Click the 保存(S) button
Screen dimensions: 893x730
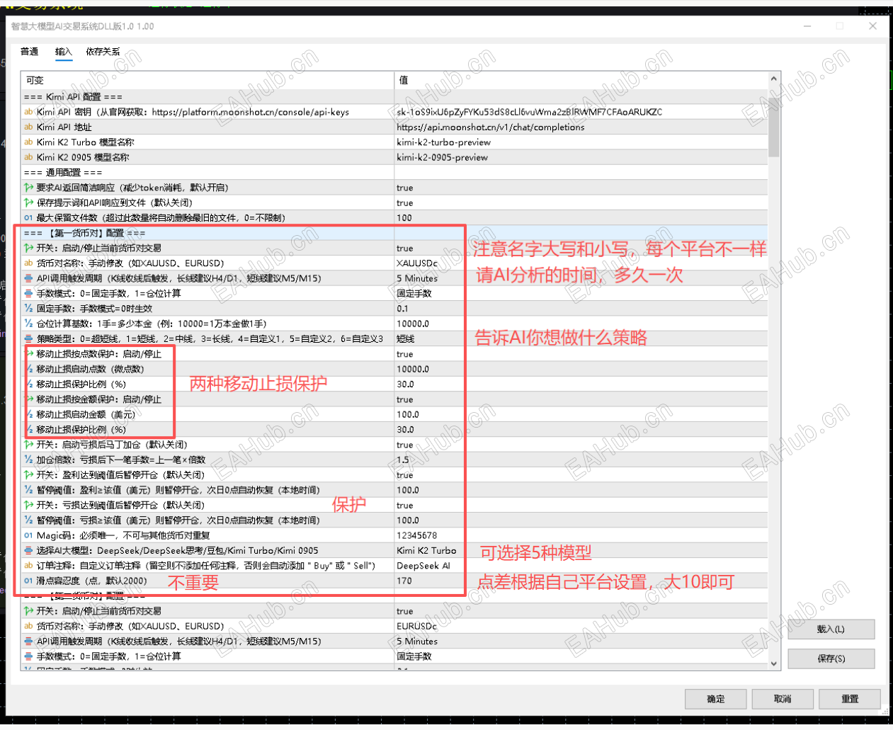pos(831,658)
